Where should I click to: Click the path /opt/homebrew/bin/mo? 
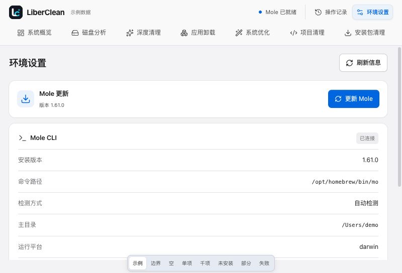point(345,182)
